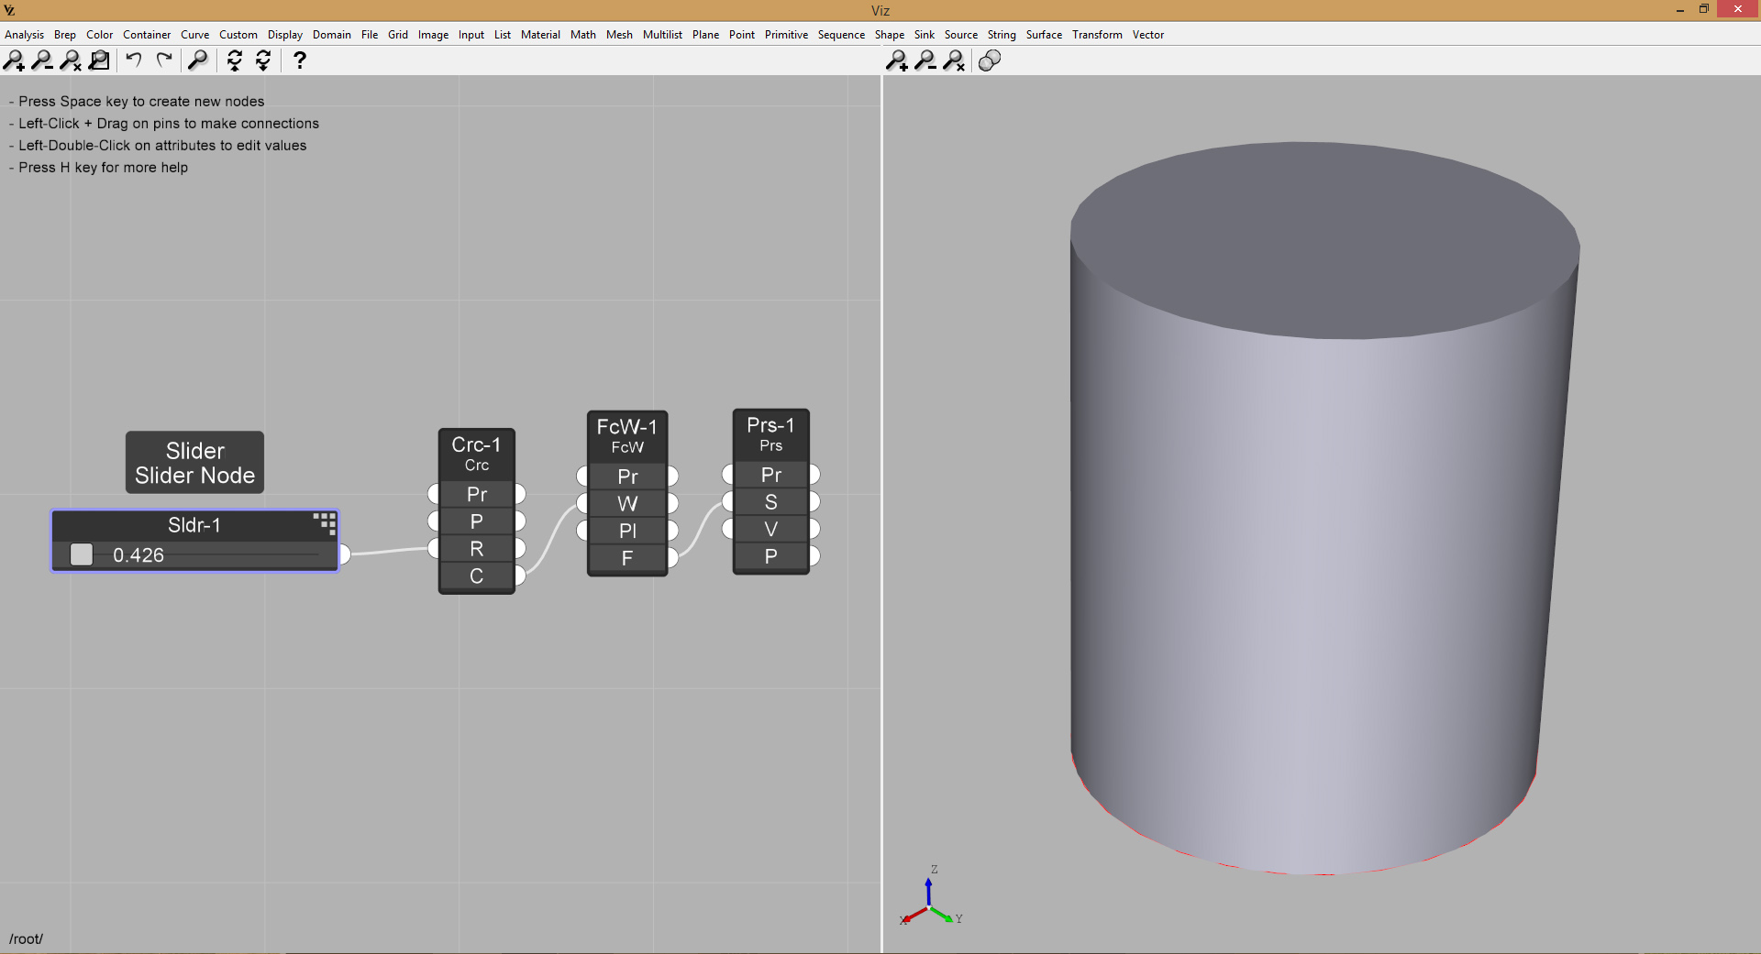1761x954 pixels.
Task: Click zoom out icon in node editor toolbar
Action: point(42,60)
